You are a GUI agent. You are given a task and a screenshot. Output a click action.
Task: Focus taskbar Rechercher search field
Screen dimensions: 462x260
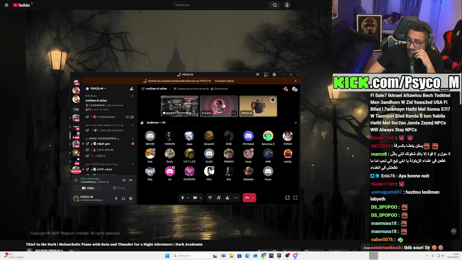coord(191,256)
